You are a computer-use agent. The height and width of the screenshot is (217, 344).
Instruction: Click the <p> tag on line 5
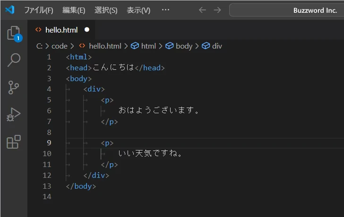click(107, 100)
